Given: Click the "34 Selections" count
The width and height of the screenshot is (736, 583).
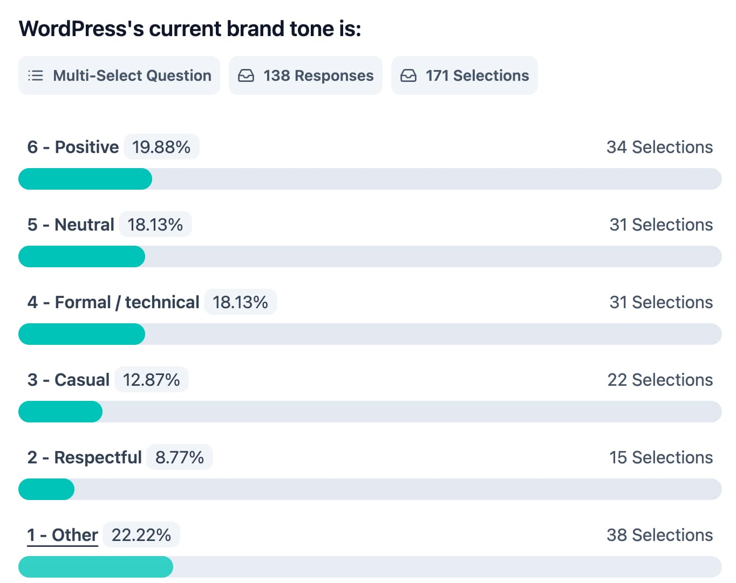Looking at the screenshot, I should click(x=659, y=147).
